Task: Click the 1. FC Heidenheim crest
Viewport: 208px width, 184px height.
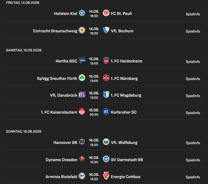Action: point(106,60)
